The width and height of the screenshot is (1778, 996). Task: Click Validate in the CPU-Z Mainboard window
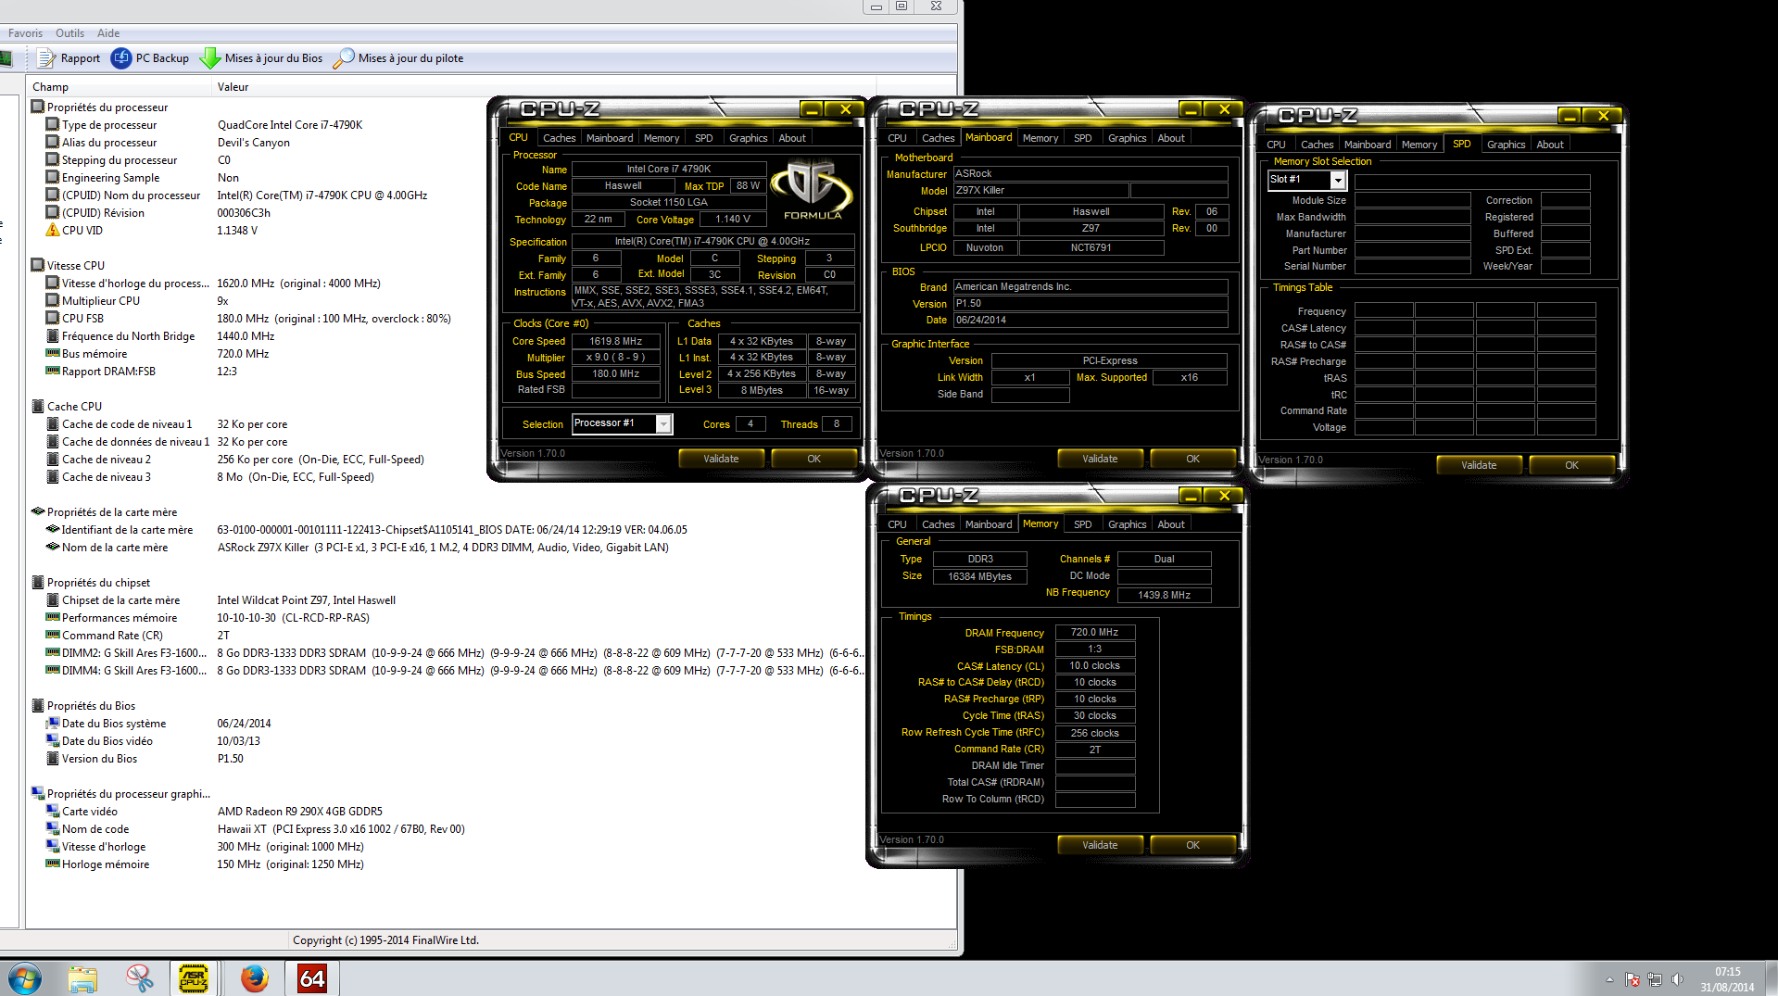point(1100,459)
